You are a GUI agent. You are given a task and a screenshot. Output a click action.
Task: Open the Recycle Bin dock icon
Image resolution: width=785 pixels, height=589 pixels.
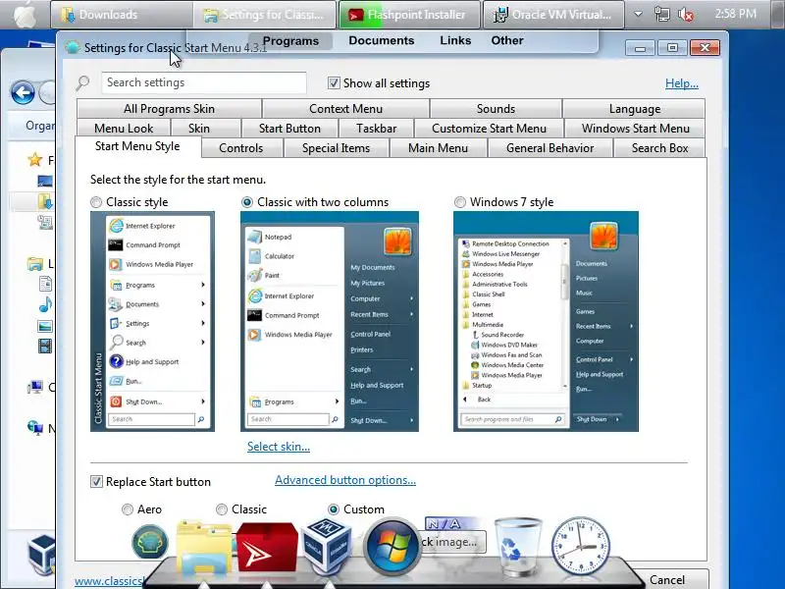tap(518, 547)
